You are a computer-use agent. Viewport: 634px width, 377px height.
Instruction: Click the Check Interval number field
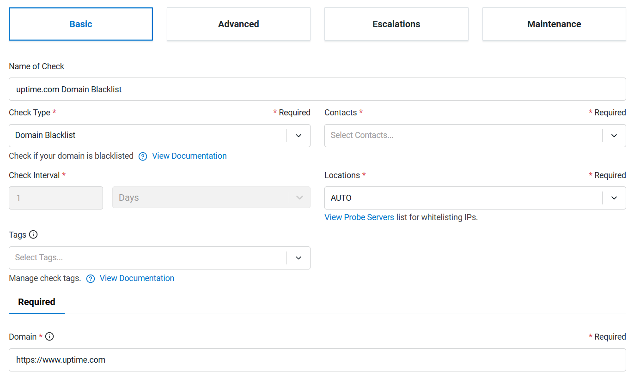click(x=56, y=198)
